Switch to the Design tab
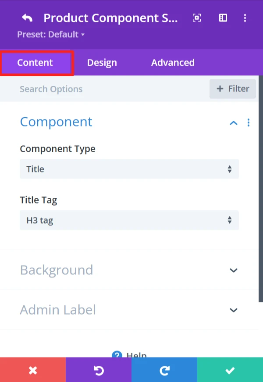Screen dimensions: 263x382 (102, 63)
